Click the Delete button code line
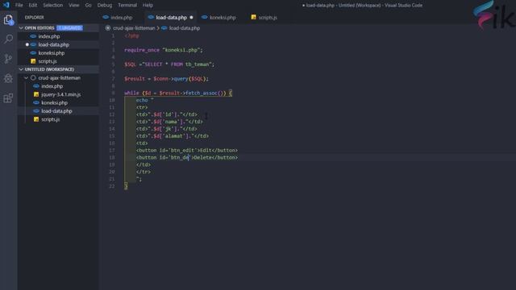This screenshot has width=516, height=290. (186, 158)
